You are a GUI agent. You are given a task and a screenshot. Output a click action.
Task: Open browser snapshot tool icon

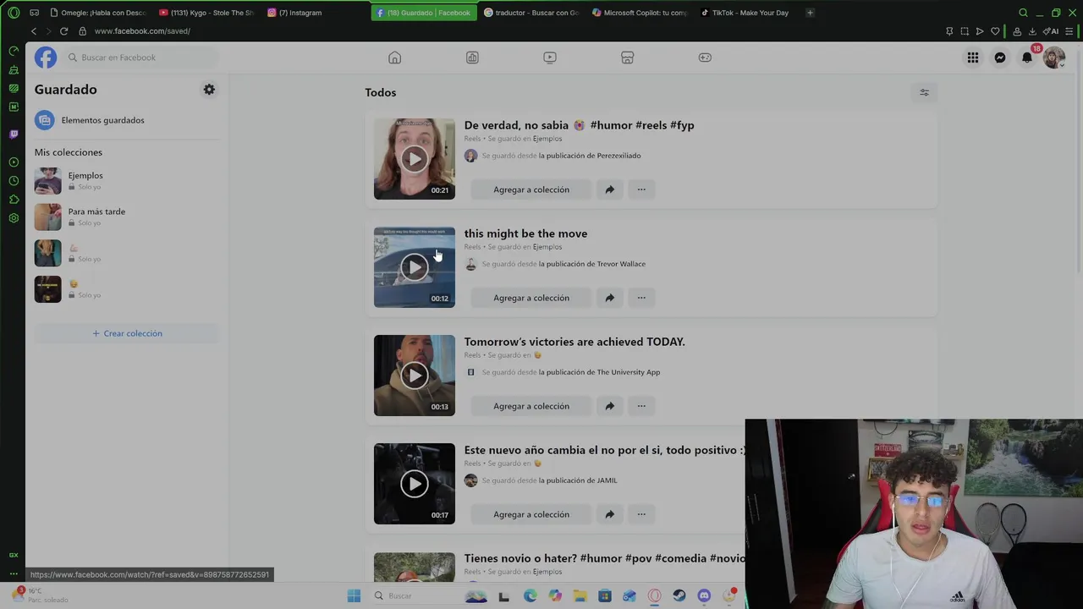point(965,31)
